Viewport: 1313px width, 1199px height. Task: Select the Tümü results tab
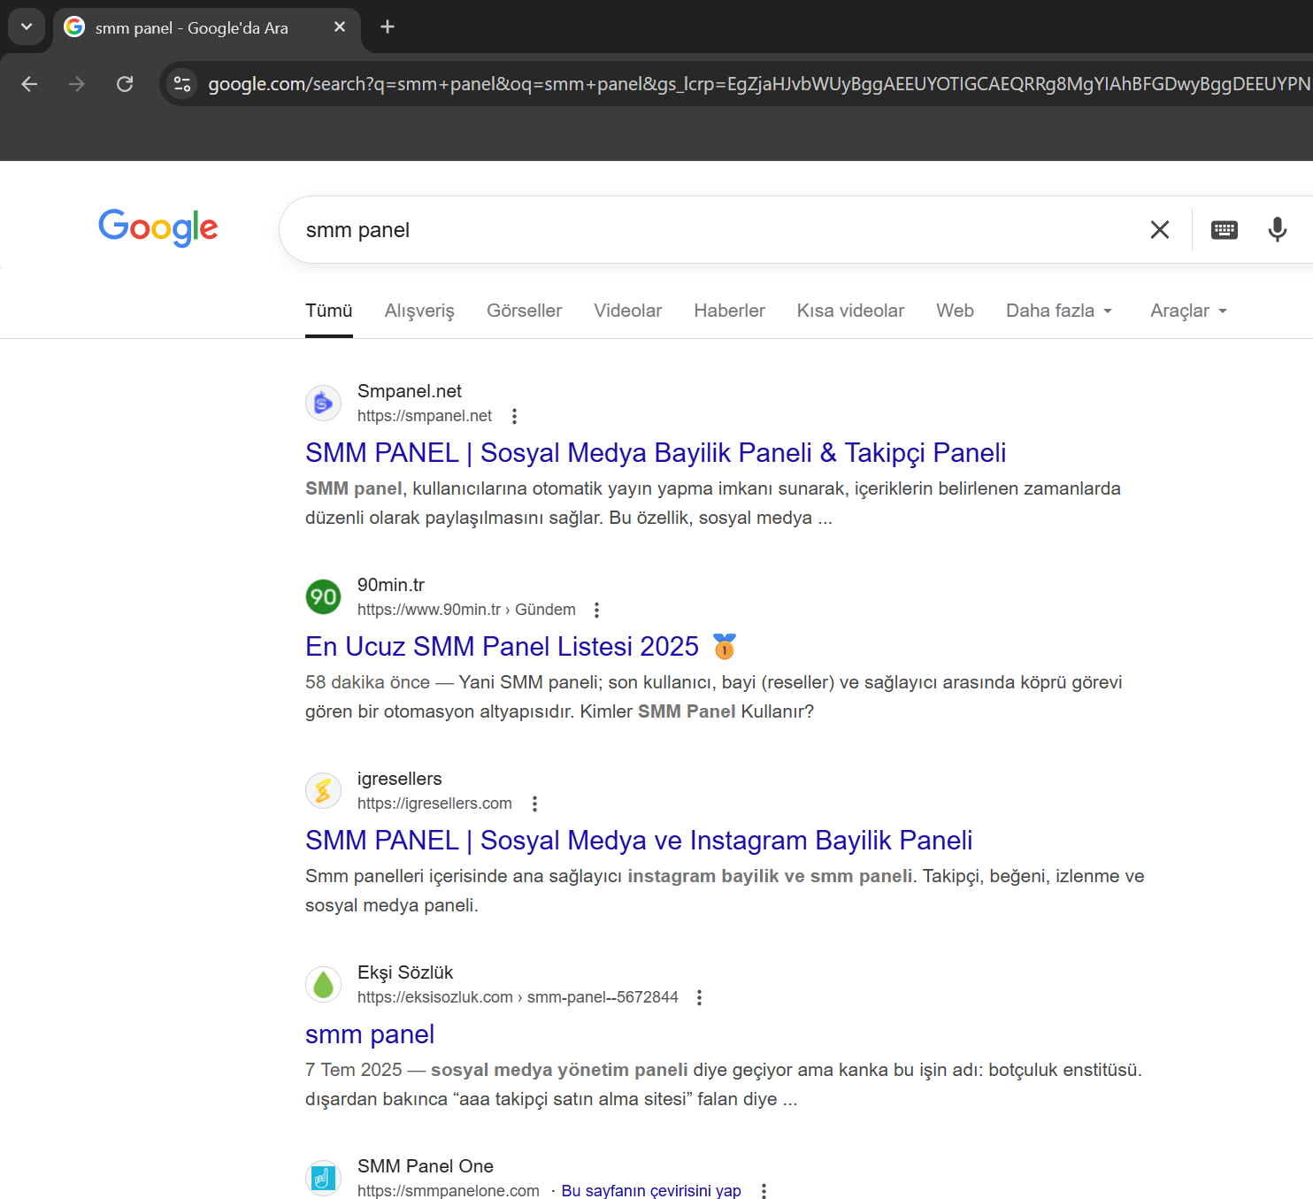(x=329, y=311)
